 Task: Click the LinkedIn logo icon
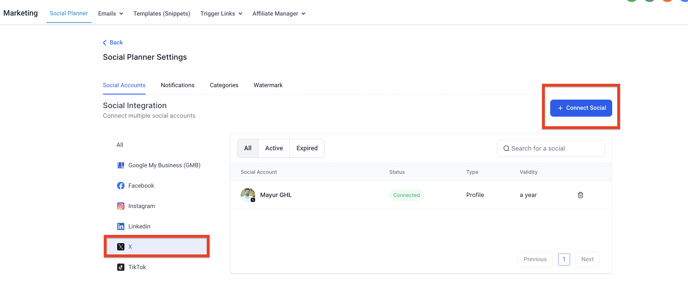(x=121, y=226)
